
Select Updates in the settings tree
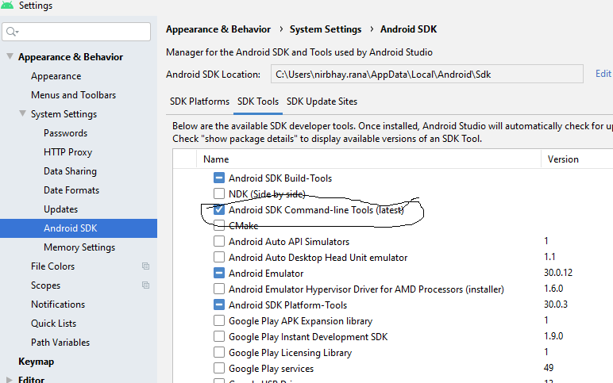point(60,209)
